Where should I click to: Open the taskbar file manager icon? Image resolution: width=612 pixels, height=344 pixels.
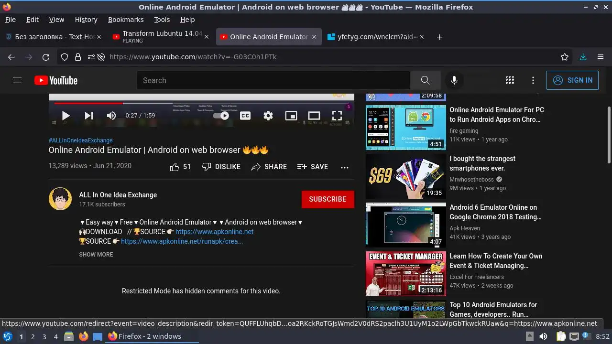69,336
